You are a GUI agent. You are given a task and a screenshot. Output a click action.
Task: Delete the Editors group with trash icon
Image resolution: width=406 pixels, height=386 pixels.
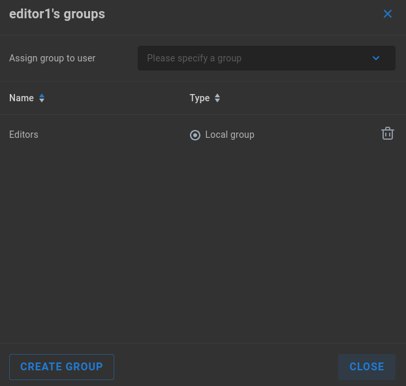[x=387, y=134]
